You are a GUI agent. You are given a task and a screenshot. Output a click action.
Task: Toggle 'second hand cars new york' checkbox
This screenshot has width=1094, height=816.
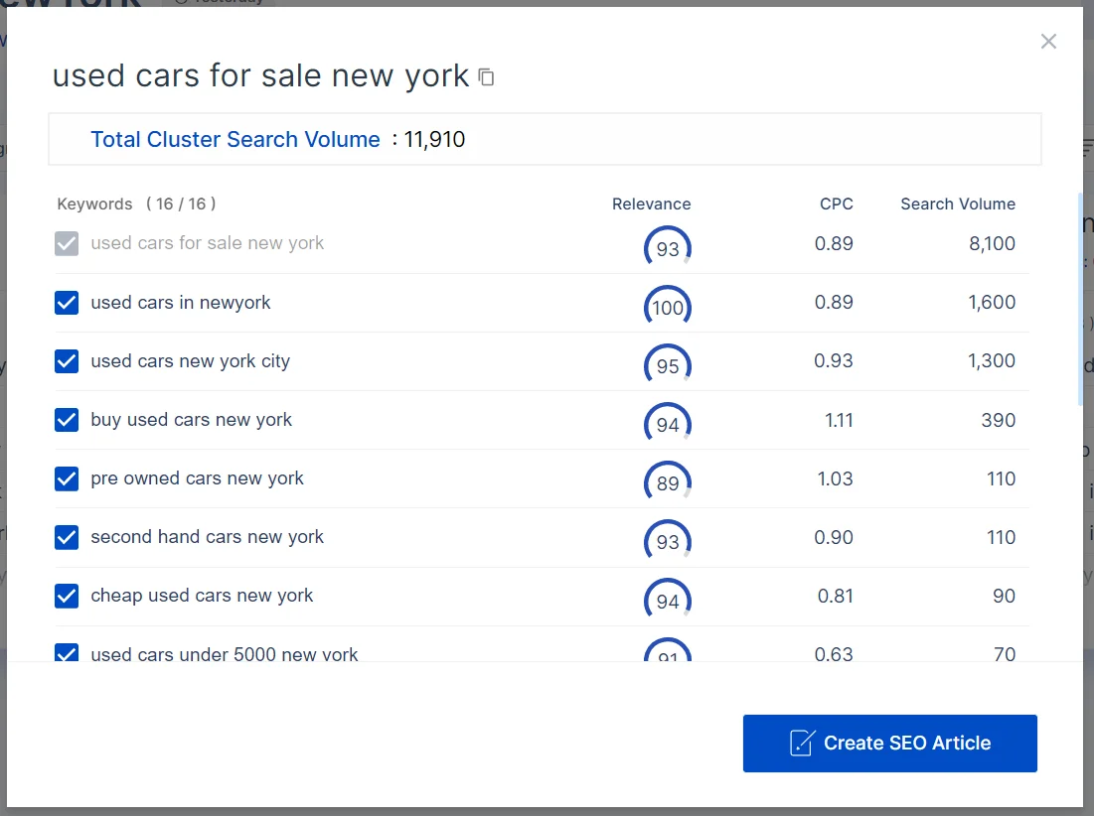click(67, 537)
